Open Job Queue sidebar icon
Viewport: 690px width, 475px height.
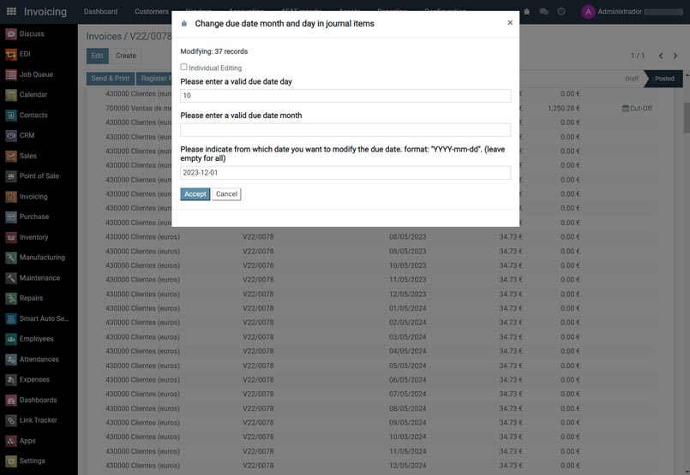11,74
